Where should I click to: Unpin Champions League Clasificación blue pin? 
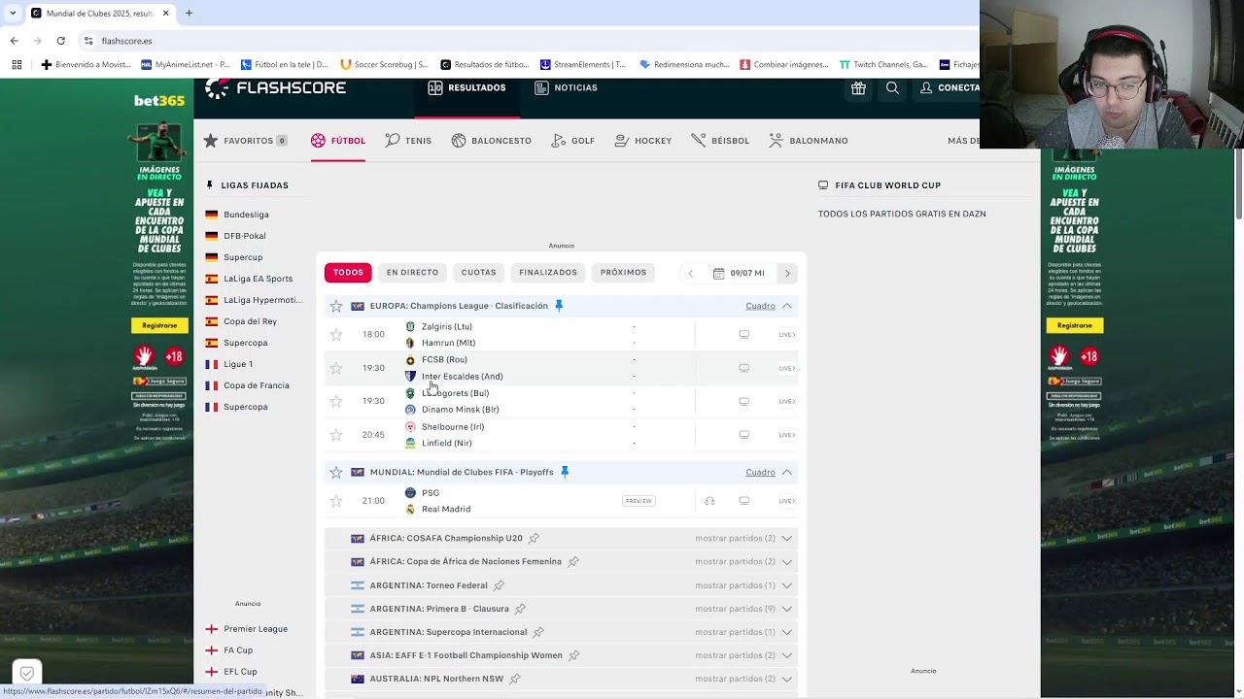[559, 306]
